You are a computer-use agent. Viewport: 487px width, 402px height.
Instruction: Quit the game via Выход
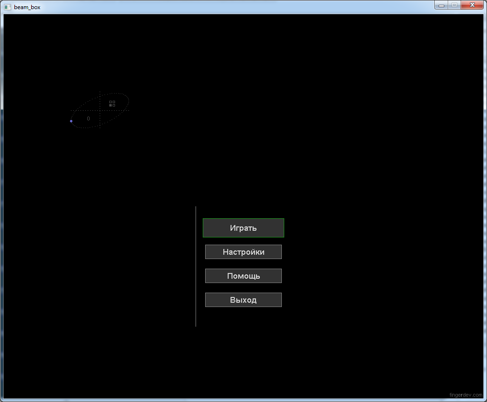[x=243, y=300]
